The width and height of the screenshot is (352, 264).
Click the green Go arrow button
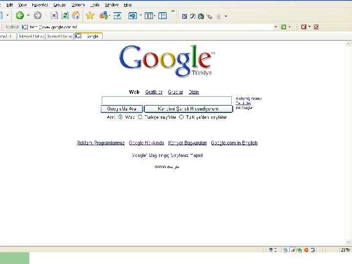(284, 27)
